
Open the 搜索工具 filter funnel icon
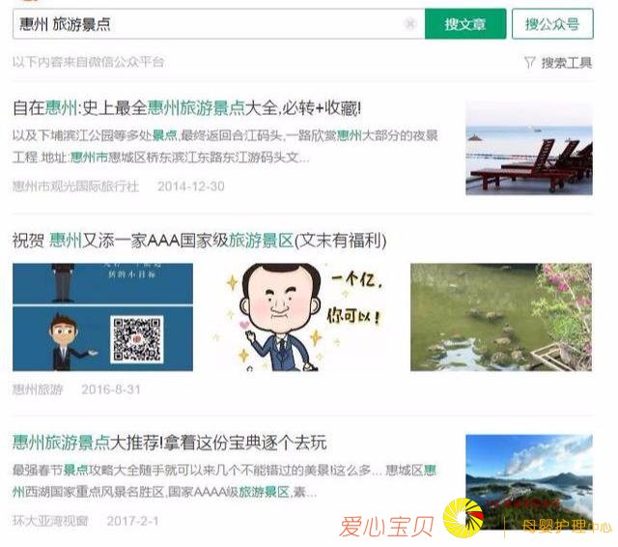530,62
